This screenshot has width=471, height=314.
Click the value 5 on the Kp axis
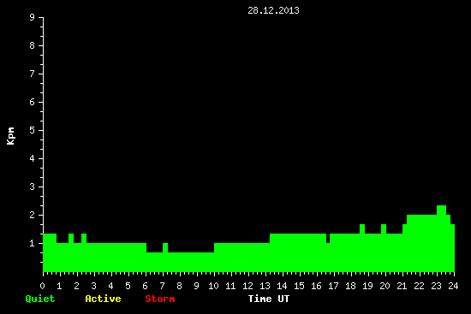[x=33, y=130]
